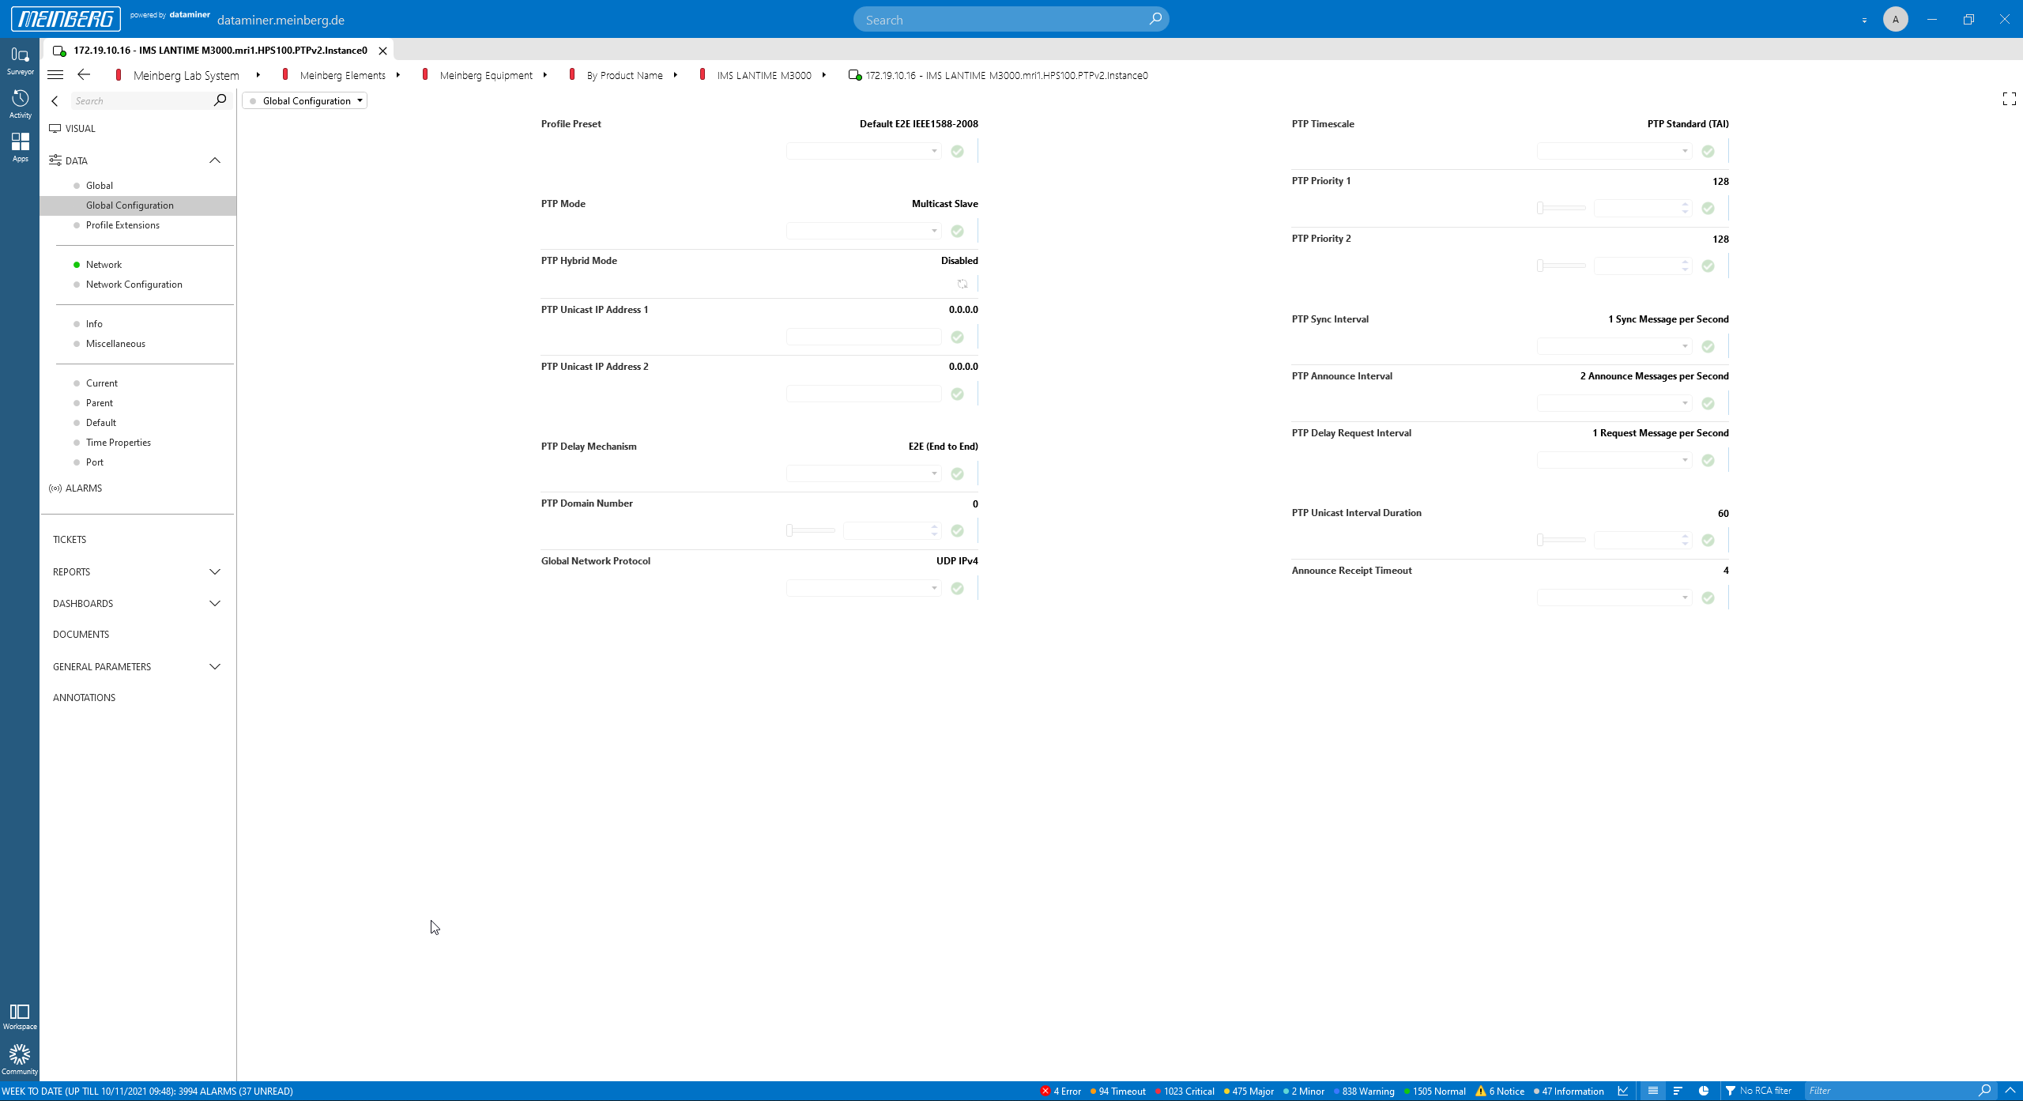
Task: Open Profile Extensions data page
Action: point(122,225)
